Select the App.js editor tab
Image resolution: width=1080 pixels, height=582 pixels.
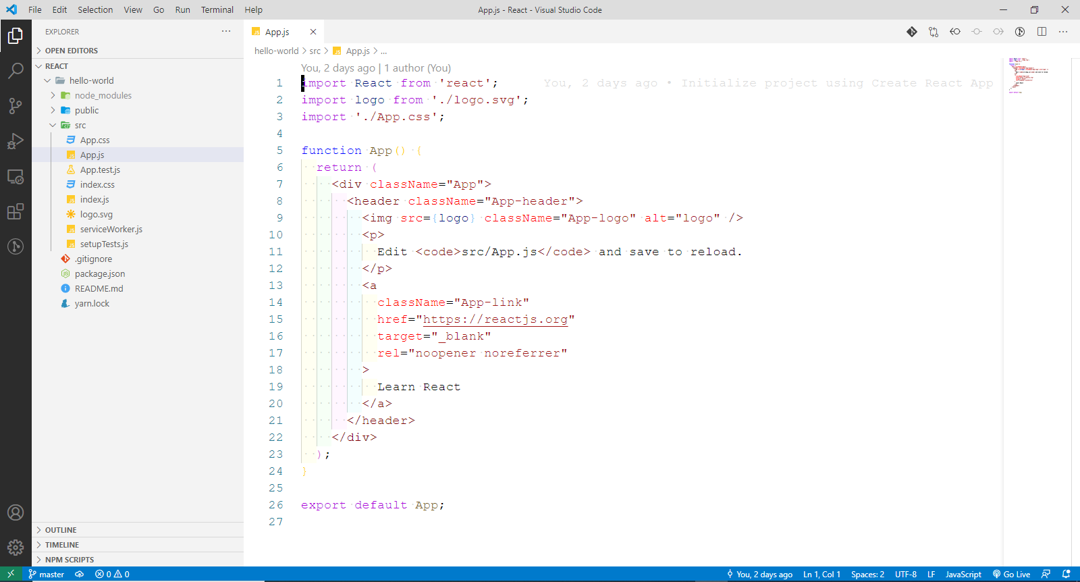coord(284,32)
